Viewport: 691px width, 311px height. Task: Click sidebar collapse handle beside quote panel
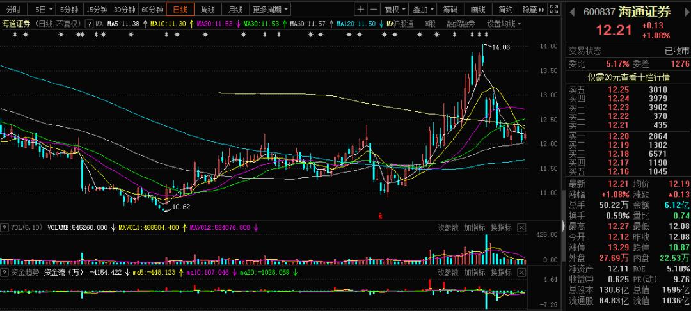pos(563,226)
